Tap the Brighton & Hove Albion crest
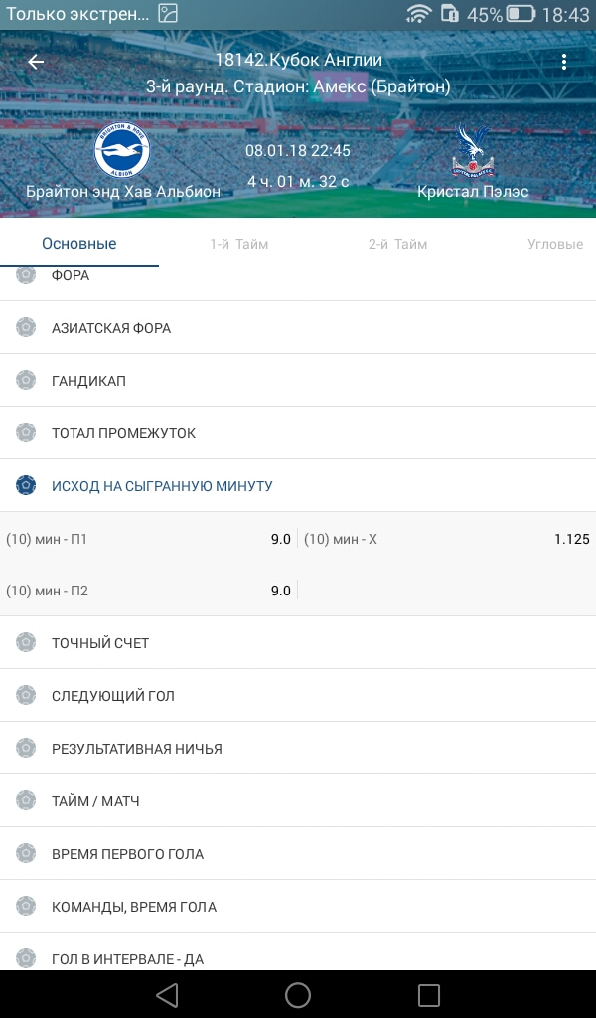Image resolution: width=596 pixels, height=1018 pixels. (x=122, y=151)
